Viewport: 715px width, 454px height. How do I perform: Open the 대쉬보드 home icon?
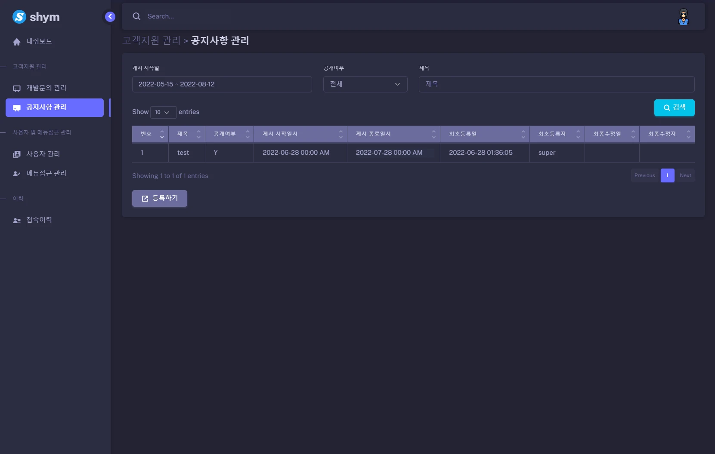point(16,41)
